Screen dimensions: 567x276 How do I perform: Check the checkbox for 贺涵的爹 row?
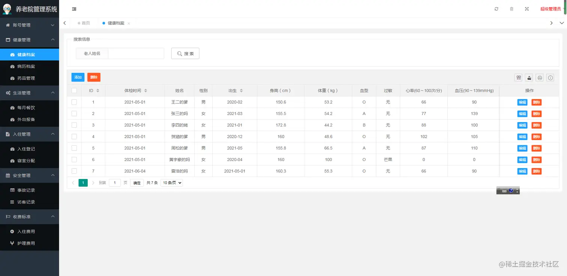pyautogui.click(x=74, y=136)
